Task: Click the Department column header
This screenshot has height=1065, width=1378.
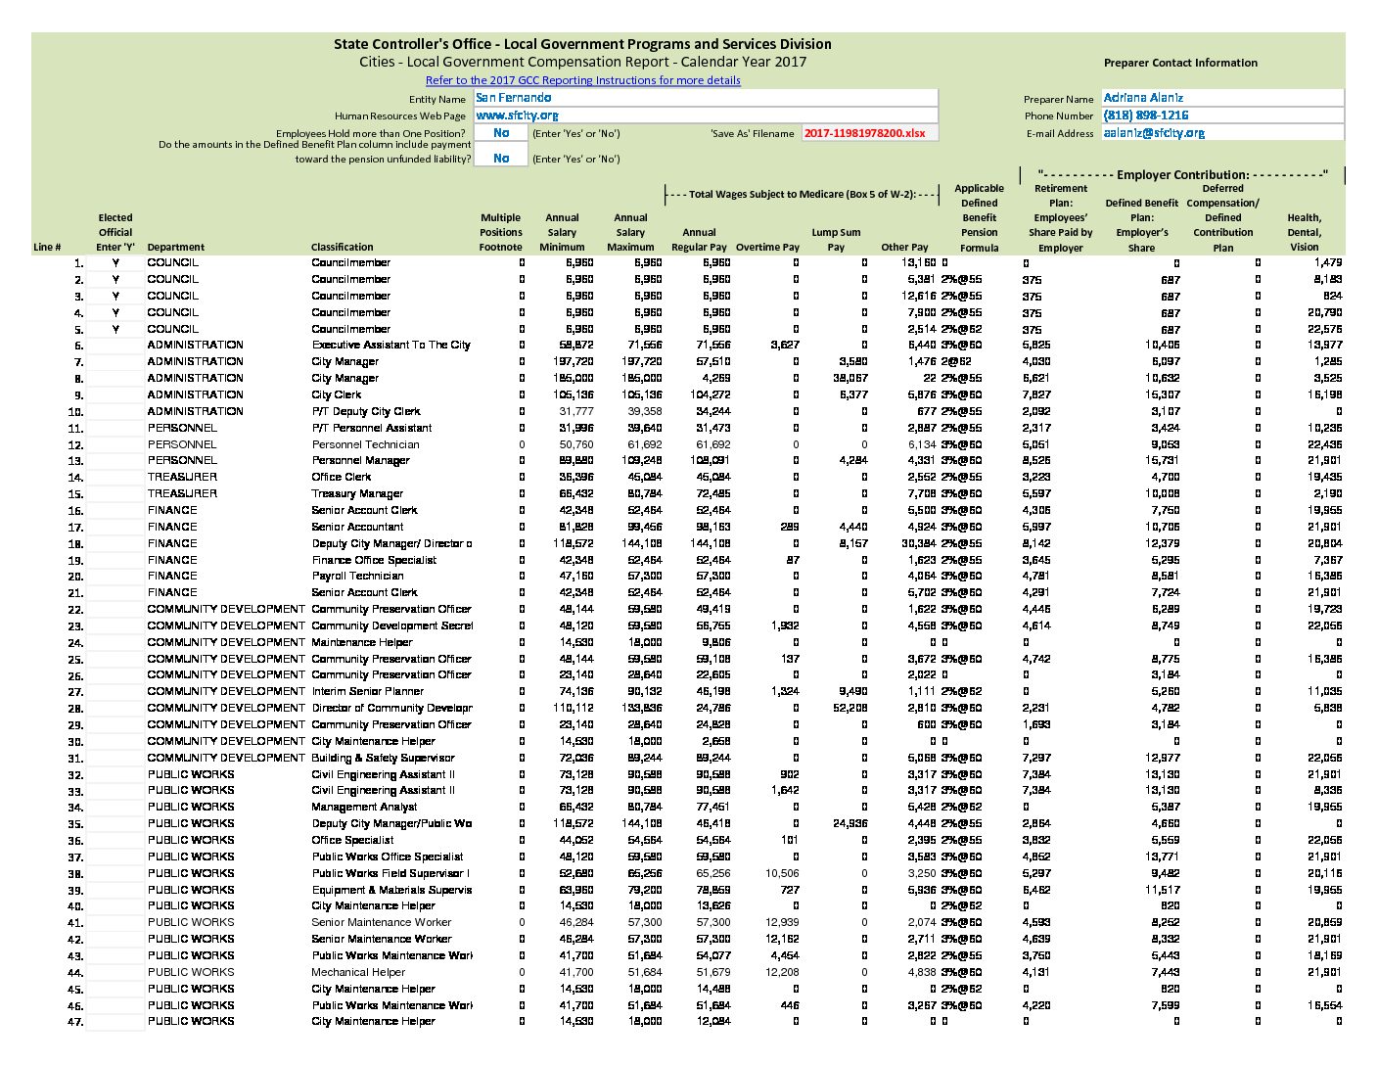Action: click(x=176, y=247)
